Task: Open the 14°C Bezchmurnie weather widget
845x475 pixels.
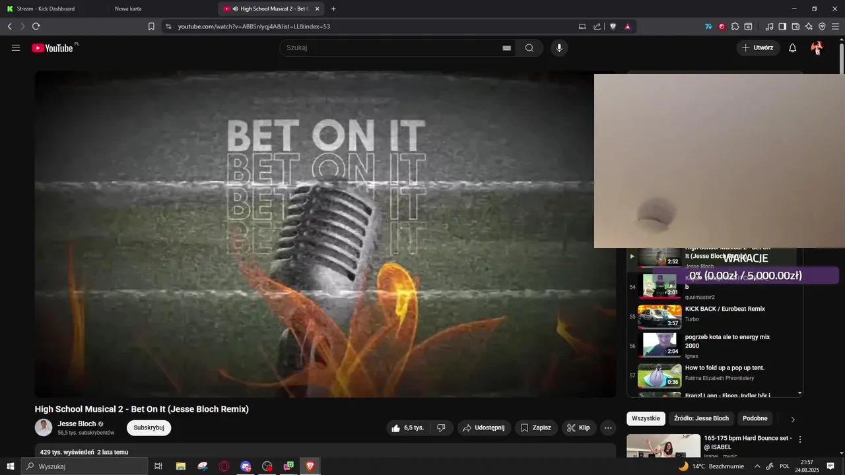Action: tap(711, 466)
